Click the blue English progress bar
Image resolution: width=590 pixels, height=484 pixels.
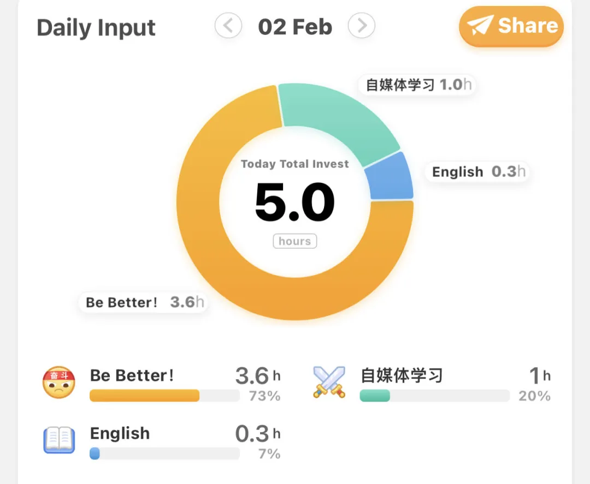point(95,453)
